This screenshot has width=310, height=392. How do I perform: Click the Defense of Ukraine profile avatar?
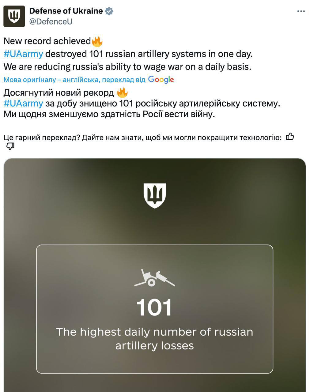[14, 16]
